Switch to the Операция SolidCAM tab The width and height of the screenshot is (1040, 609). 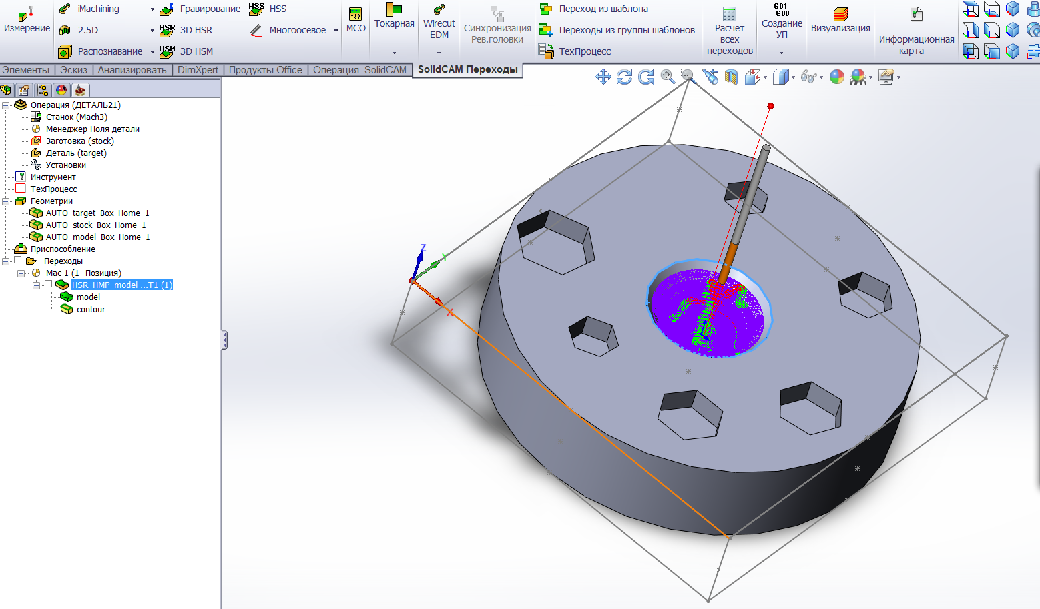tap(360, 70)
